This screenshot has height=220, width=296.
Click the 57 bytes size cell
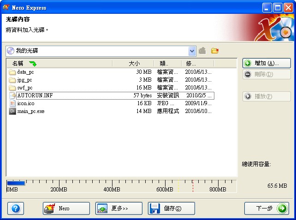(142, 95)
